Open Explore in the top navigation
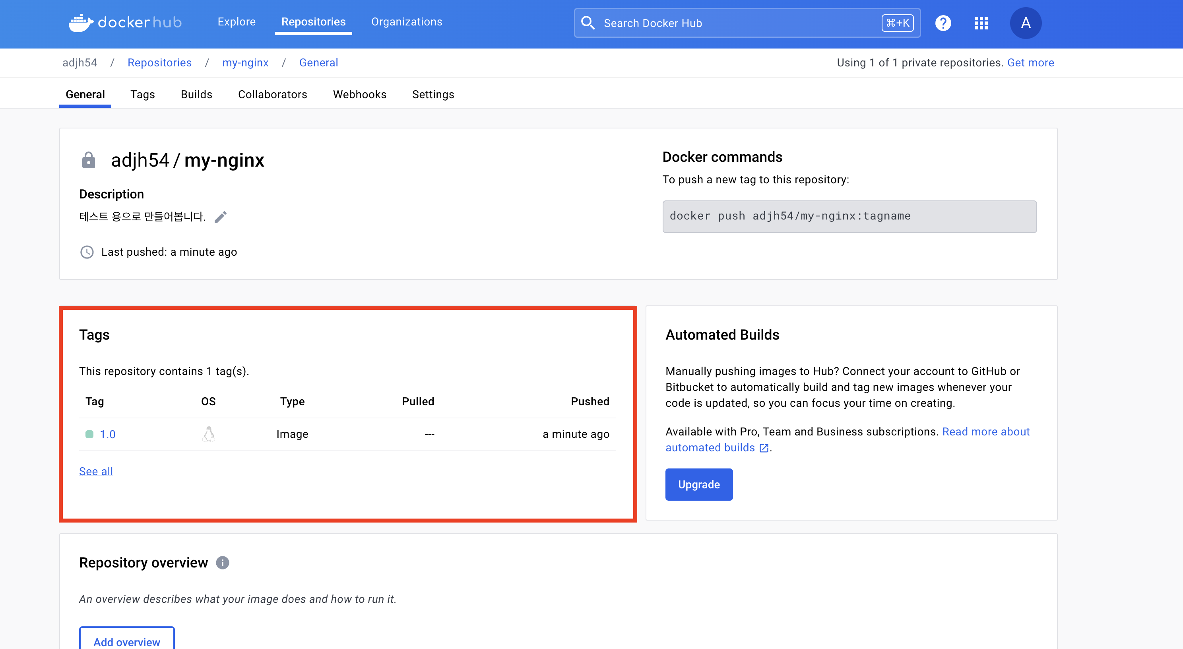The height and width of the screenshot is (649, 1183). pos(237,21)
